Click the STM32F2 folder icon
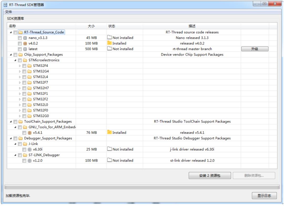The width and height of the screenshot is (284, 206). [29, 99]
